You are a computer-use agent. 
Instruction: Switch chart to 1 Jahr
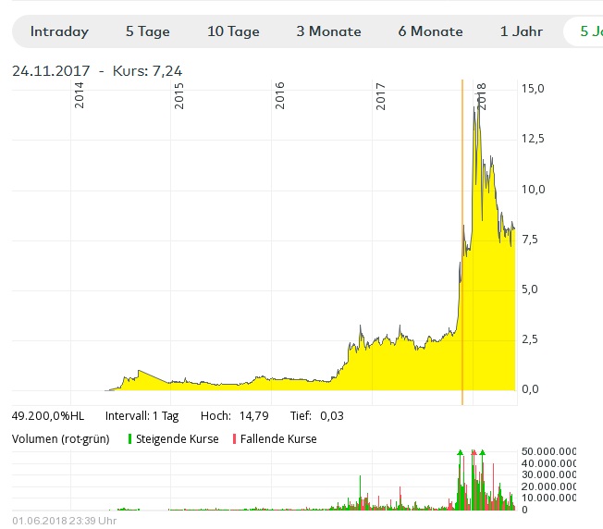pyautogui.click(x=522, y=31)
